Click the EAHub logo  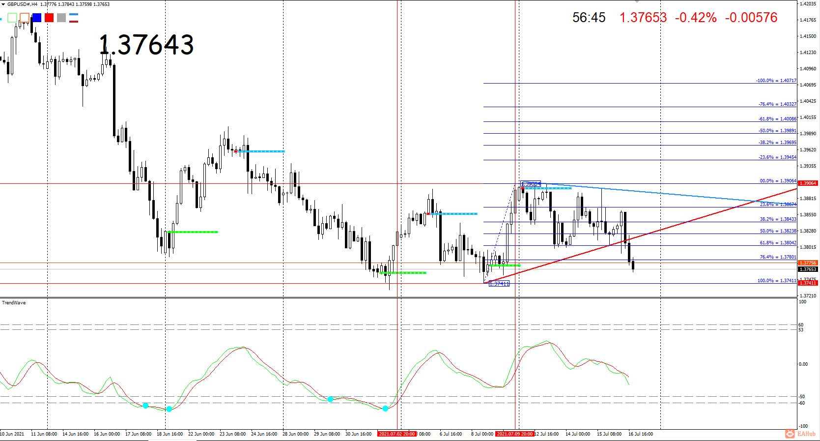pos(801,434)
